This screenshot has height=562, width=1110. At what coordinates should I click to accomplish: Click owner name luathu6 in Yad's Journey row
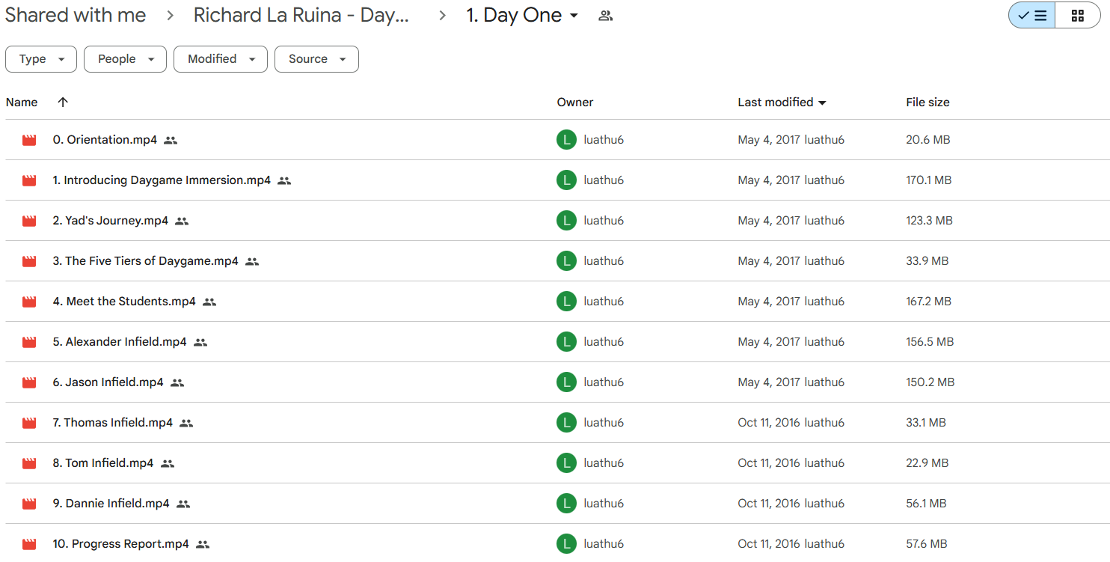click(x=604, y=221)
